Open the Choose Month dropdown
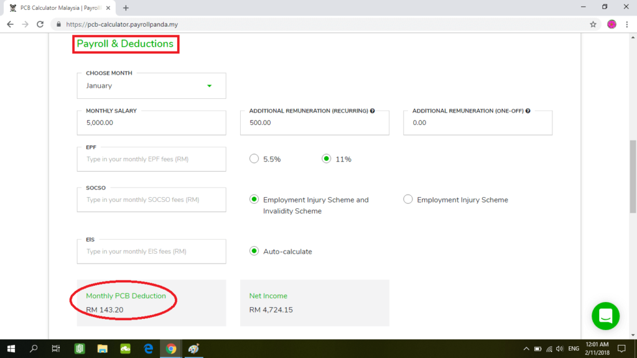The image size is (637, 358). click(151, 86)
